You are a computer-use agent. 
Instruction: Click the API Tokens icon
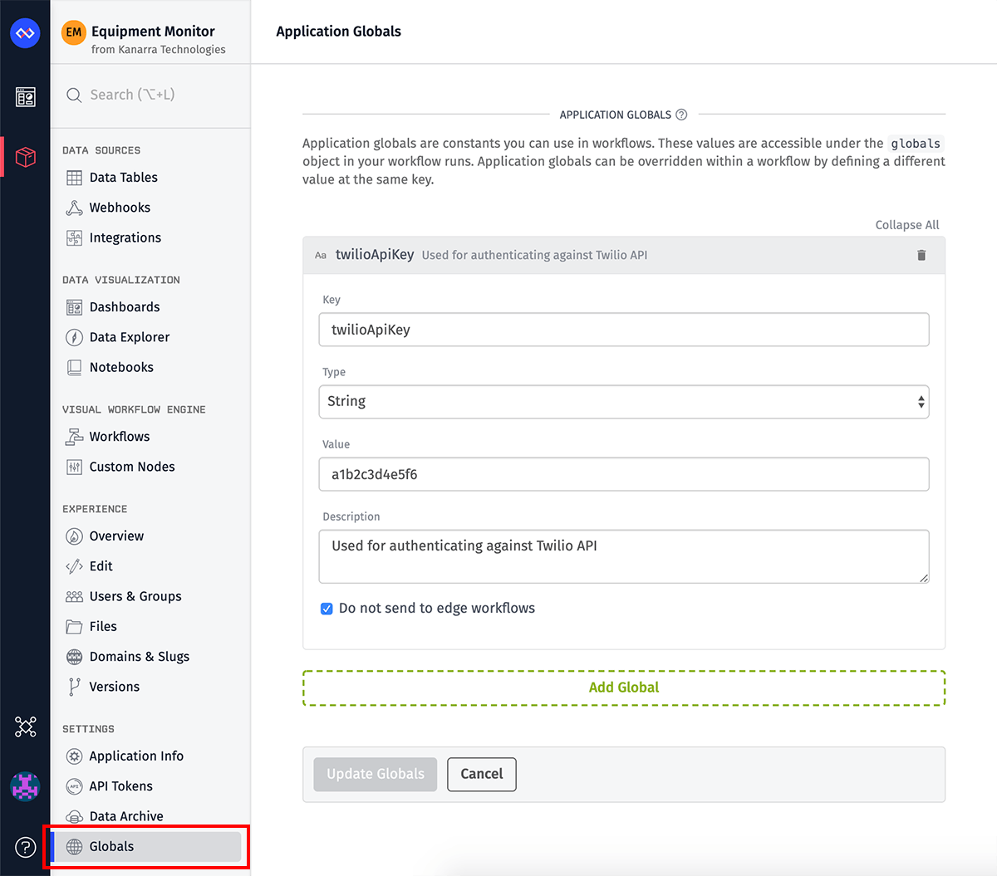(x=74, y=786)
